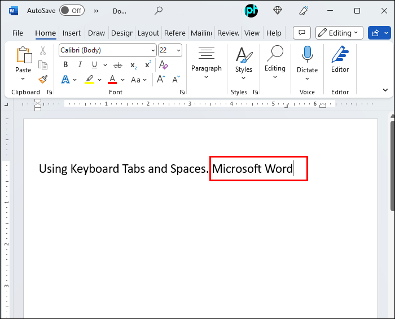Expand the Editing mode dropdown button

(338, 33)
